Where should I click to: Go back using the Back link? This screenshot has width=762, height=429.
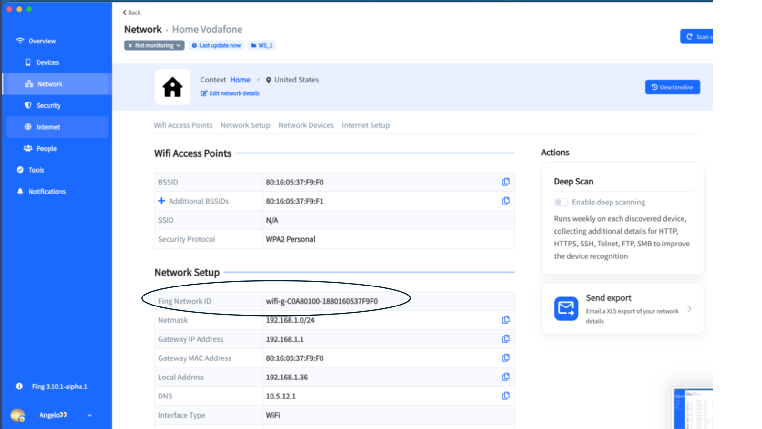coord(132,13)
